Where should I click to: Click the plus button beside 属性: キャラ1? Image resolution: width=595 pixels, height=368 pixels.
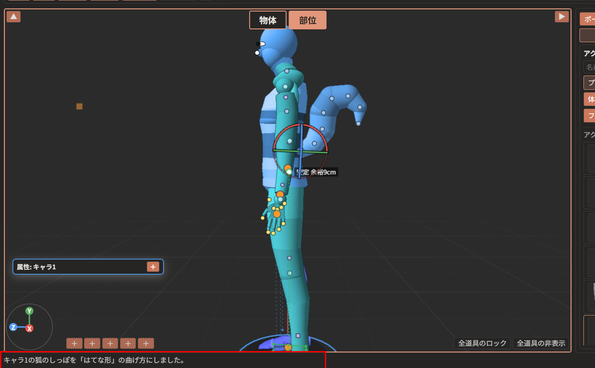tap(152, 267)
